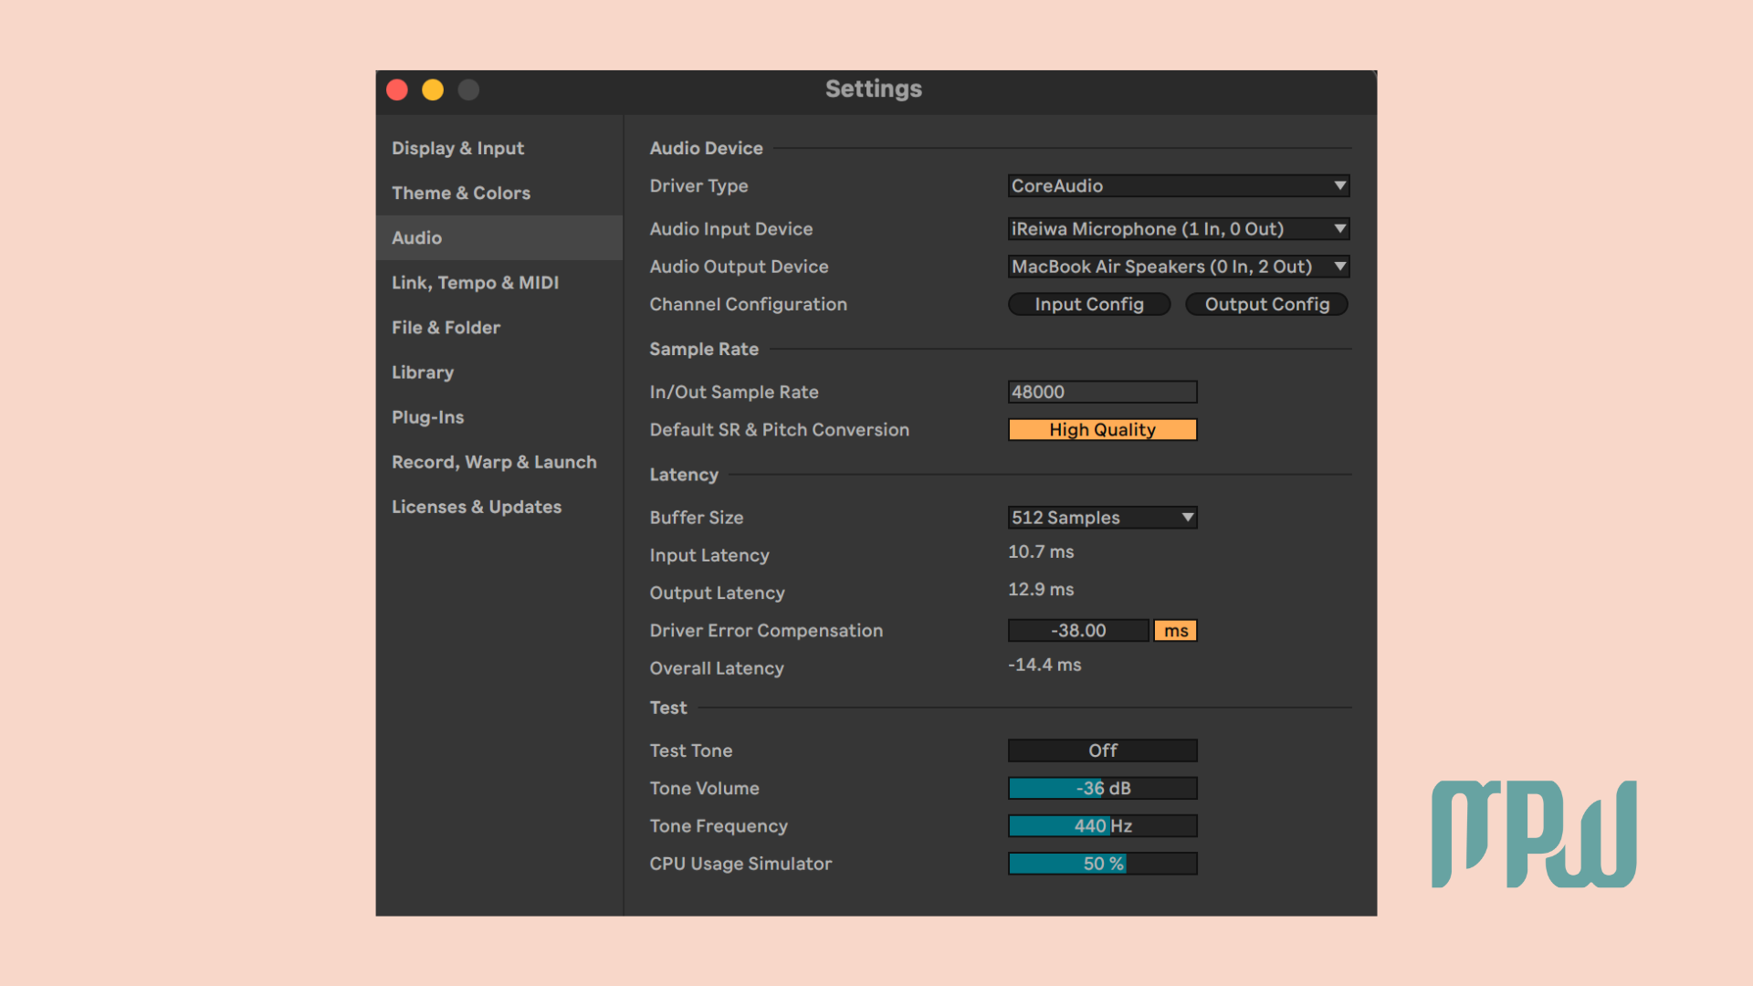The height and width of the screenshot is (986, 1753).
Task: Click the CPU Usage Simulator slider
Action: [1101, 863]
